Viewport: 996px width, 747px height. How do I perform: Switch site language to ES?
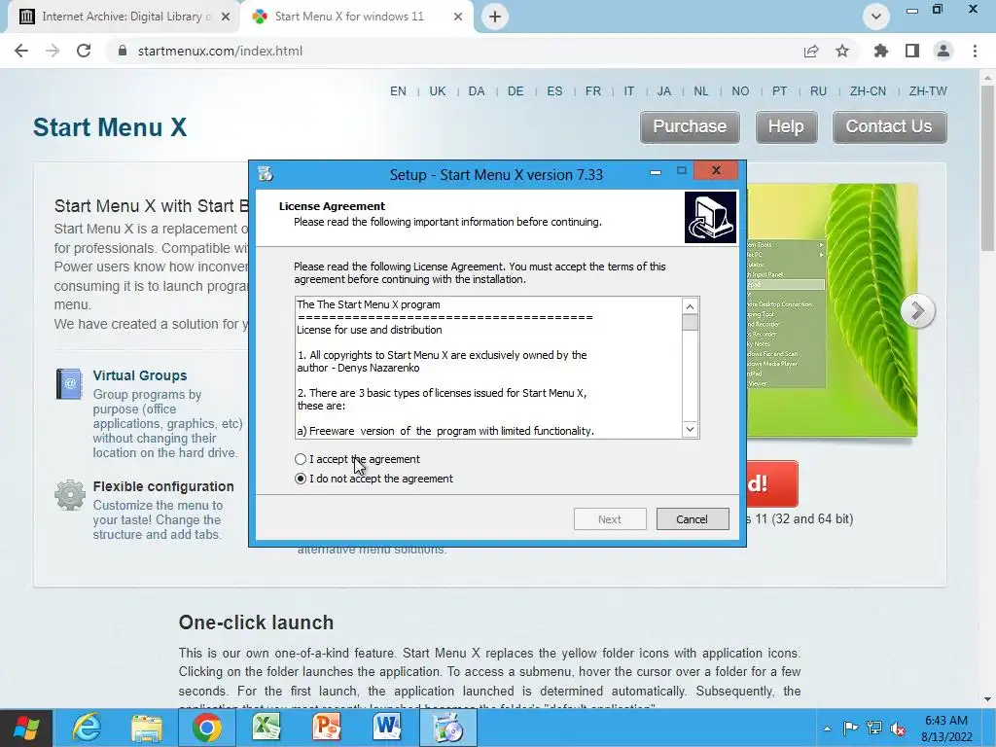tap(554, 91)
